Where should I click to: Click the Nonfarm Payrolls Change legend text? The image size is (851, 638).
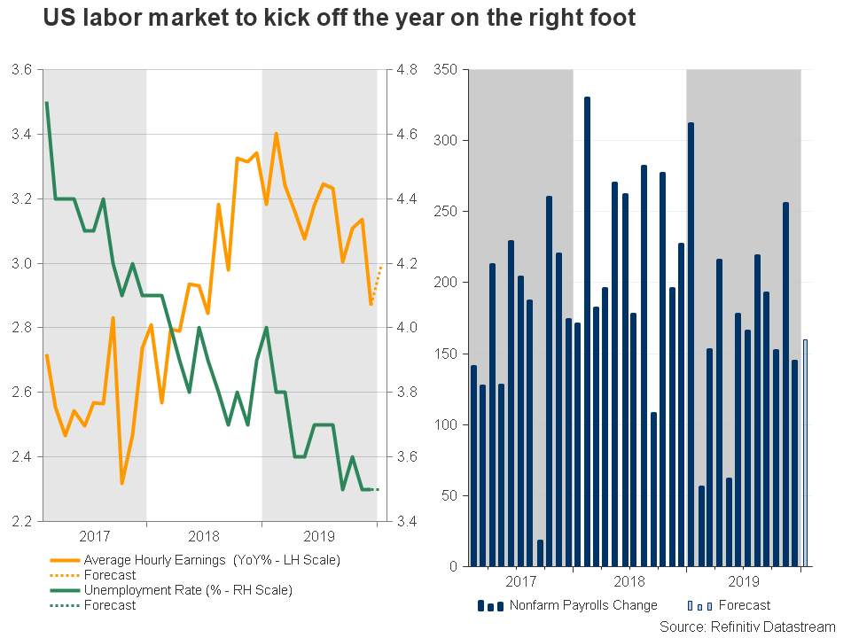[x=583, y=605]
